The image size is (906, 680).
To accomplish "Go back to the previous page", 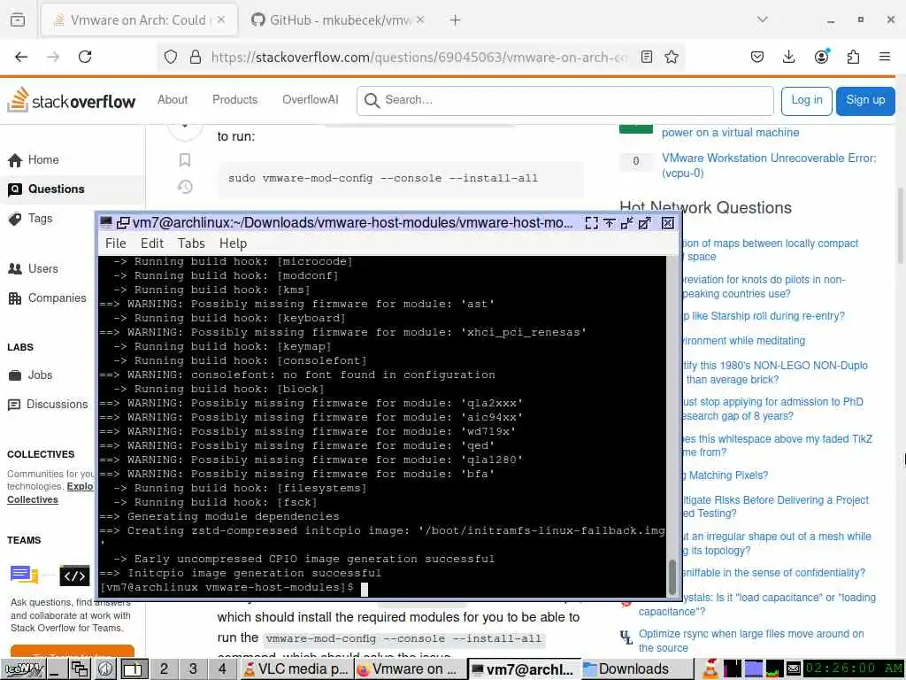I will pos(21,57).
